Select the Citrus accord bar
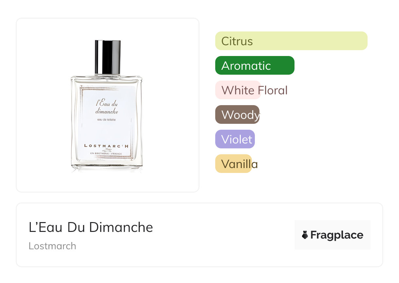This screenshot has width=399, height=283. (x=291, y=41)
